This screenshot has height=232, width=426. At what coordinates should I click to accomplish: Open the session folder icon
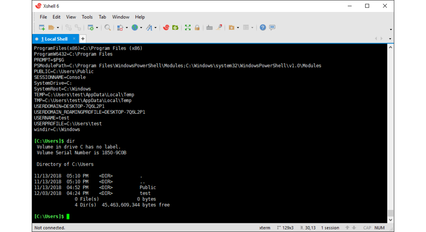[x=51, y=27]
